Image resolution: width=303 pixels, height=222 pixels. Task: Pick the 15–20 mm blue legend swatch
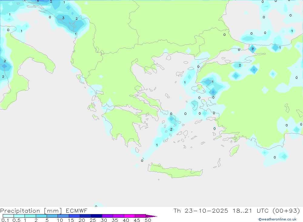[x=75, y=216]
